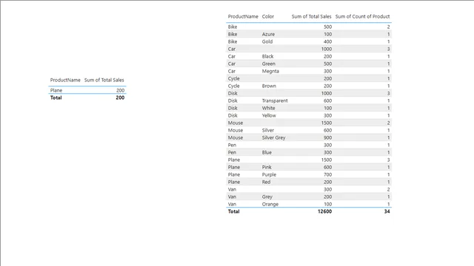Select the Pink color cell
The height and width of the screenshot is (266, 474).
[267, 167]
